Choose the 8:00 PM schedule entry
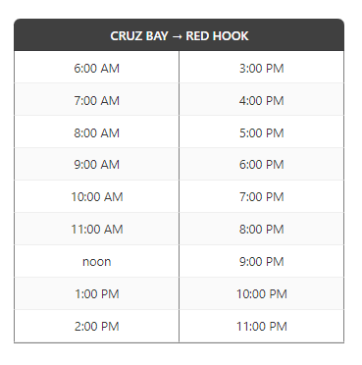This screenshot has width=362, height=365. click(x=262, y=229)
